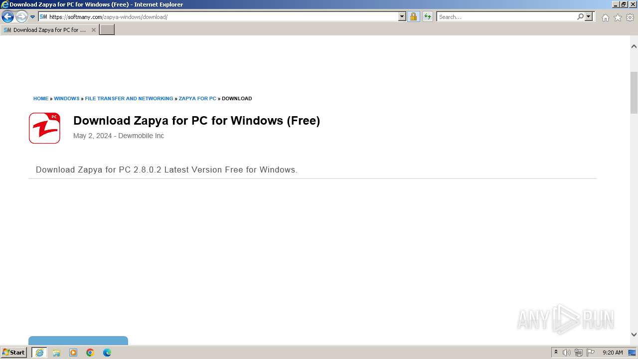
Task: Go back with the browser Back arrow
Action: pos(7,17)
